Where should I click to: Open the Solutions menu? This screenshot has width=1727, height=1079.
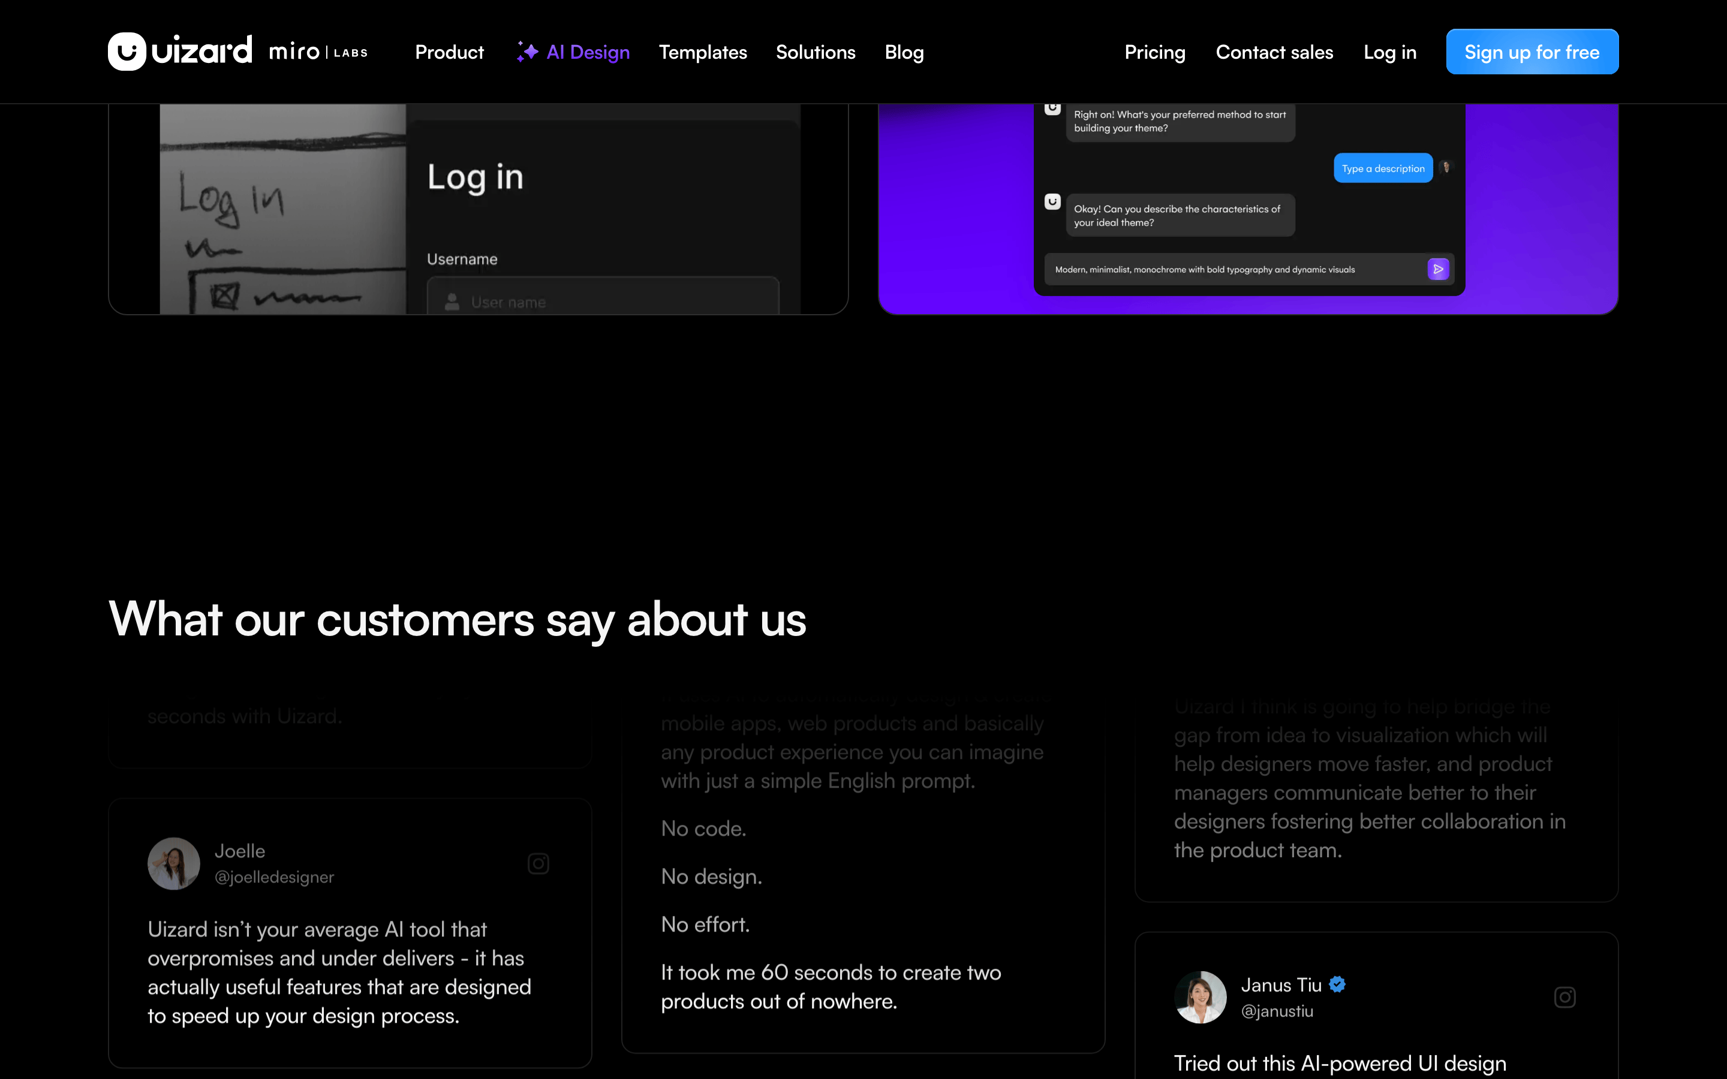pyautogui.click(x=816, y=52)
